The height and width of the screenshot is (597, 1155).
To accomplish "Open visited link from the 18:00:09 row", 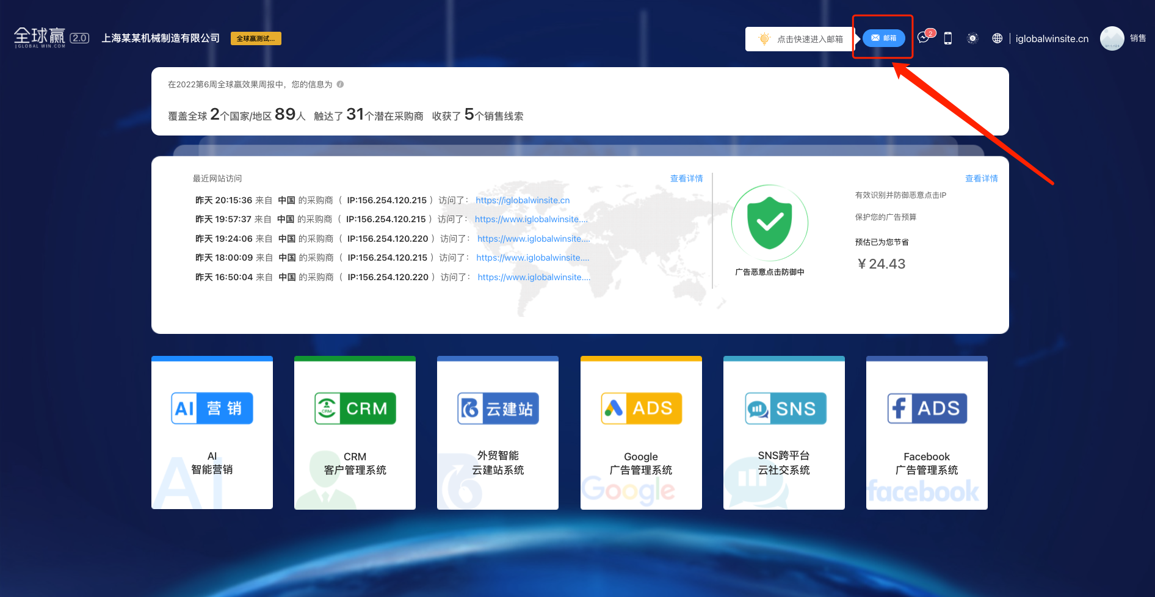I will 533,258.
